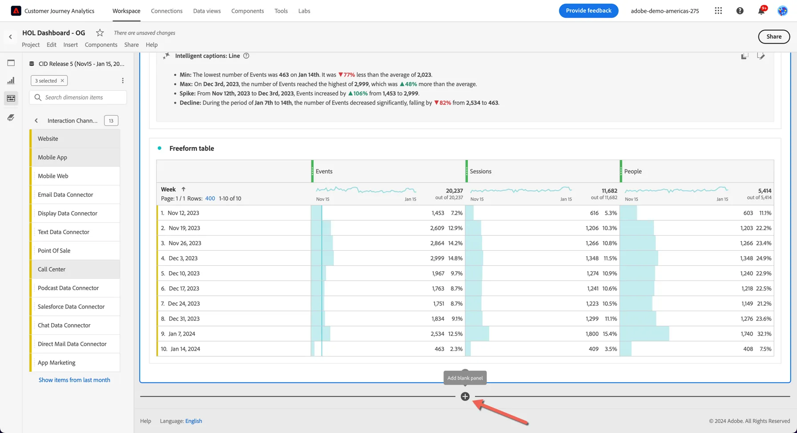
Task: Open the top Components tab
Action: pyautogui.click(x=247, y=11)
